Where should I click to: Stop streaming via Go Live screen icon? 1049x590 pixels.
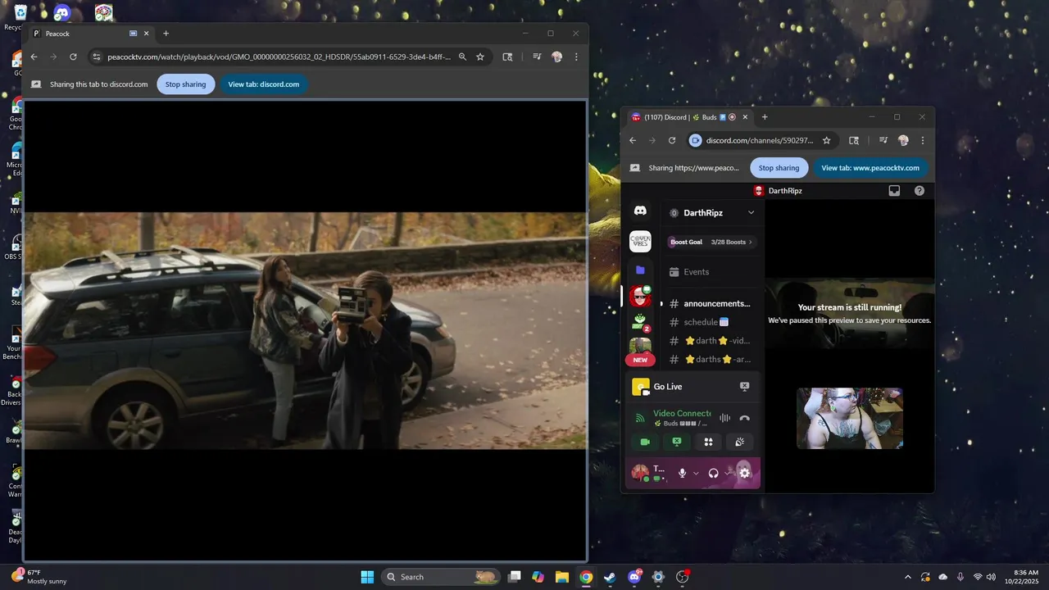tap(744, 386)
